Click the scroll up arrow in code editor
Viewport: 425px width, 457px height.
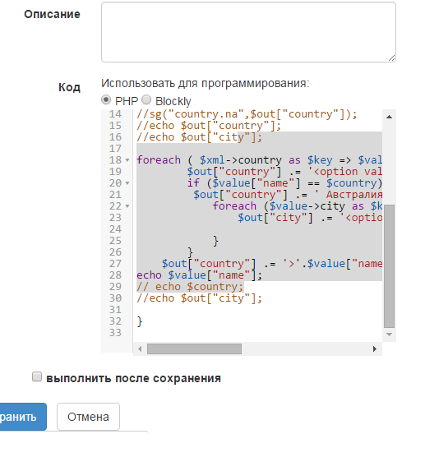tap(389, 117)
